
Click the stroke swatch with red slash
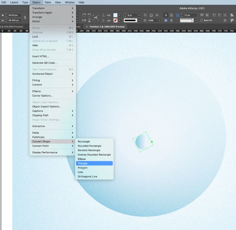[115, 20]
